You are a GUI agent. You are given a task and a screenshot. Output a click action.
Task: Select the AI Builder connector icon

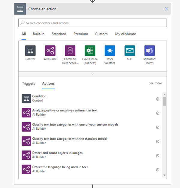50,50
